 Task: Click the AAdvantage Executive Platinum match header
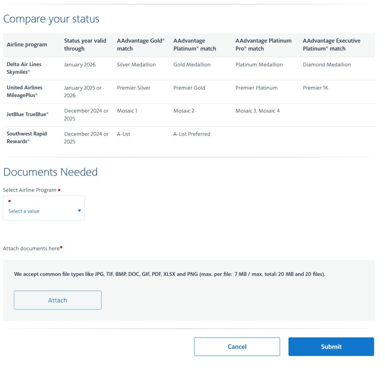click(x=331, y=44)
